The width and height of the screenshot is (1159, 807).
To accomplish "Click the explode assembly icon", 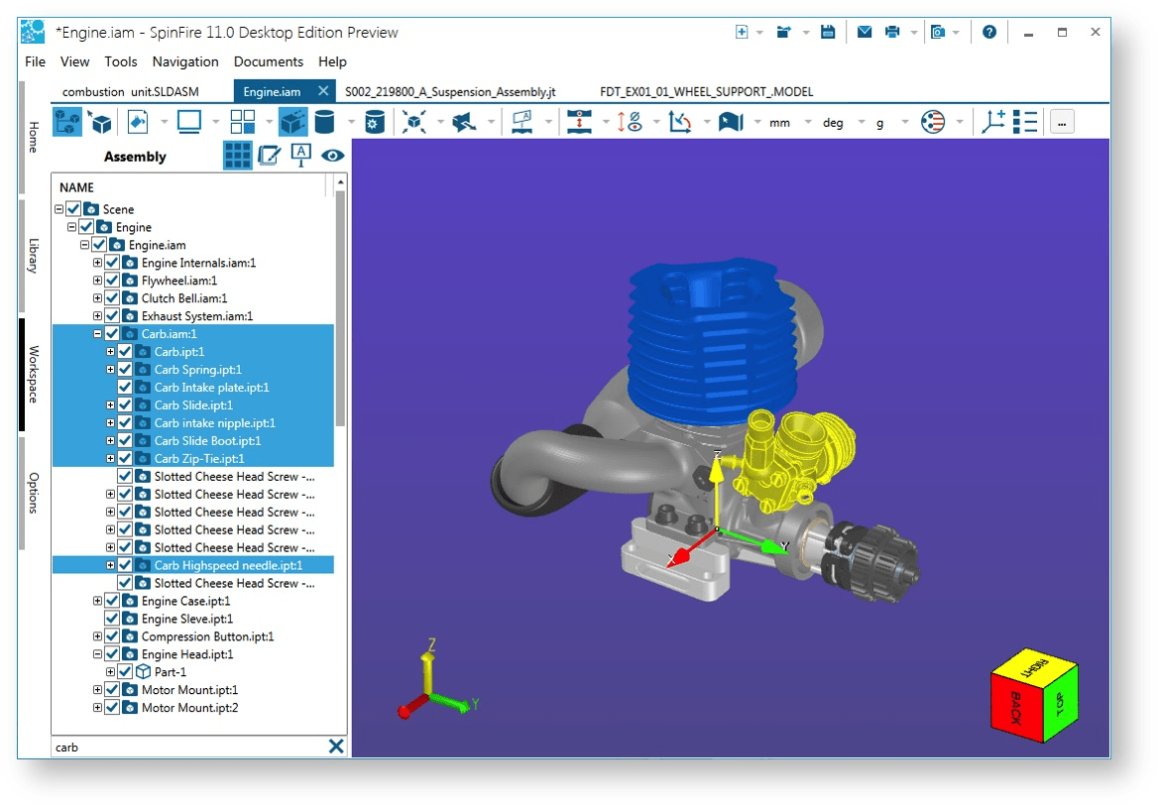I will 414,122.
